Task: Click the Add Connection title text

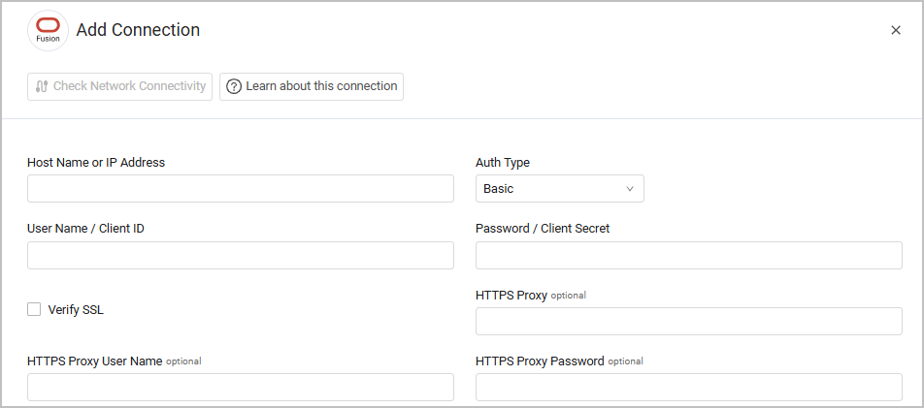Action: [x=138, y=30]
